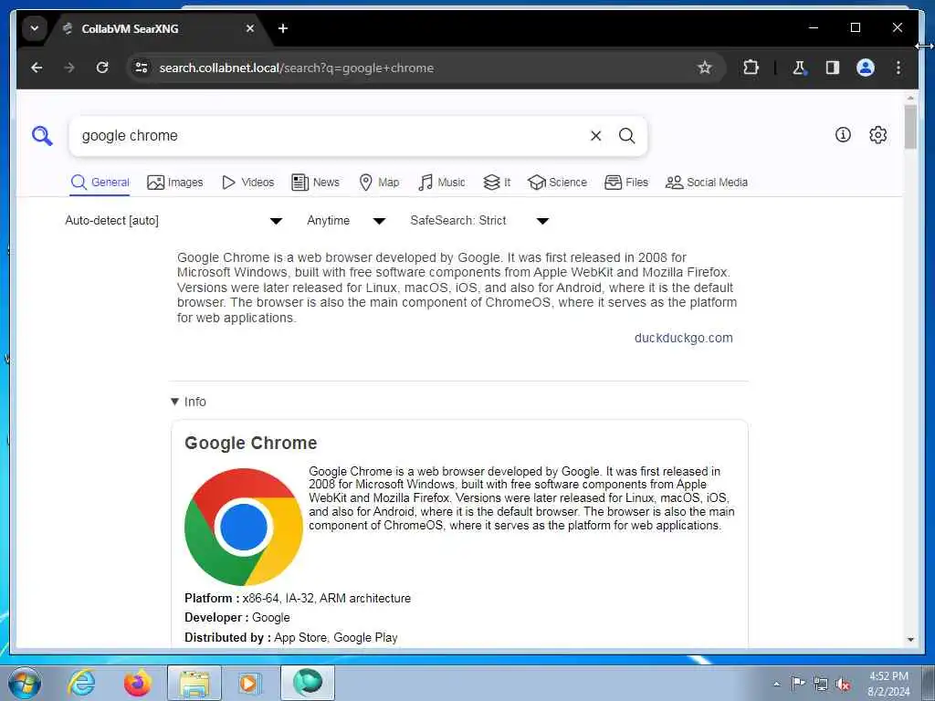Collapse the Info section triangle
Viewport: 935px width, 701px height.
[174, 402]
